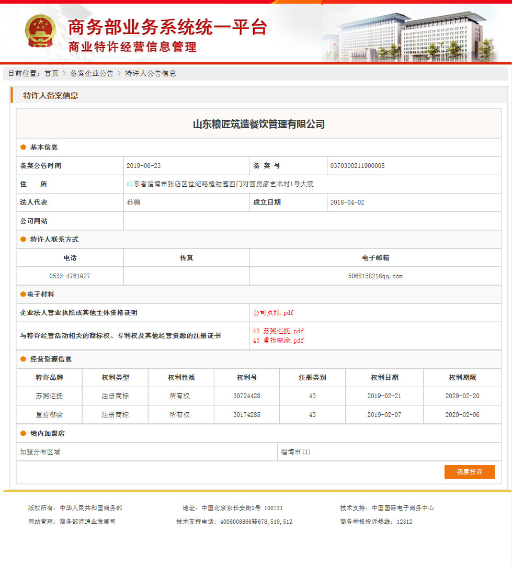512x565 pixels.
Task: Open the 43 苏粥巡抚.pdf file
Action: point(278,331)
